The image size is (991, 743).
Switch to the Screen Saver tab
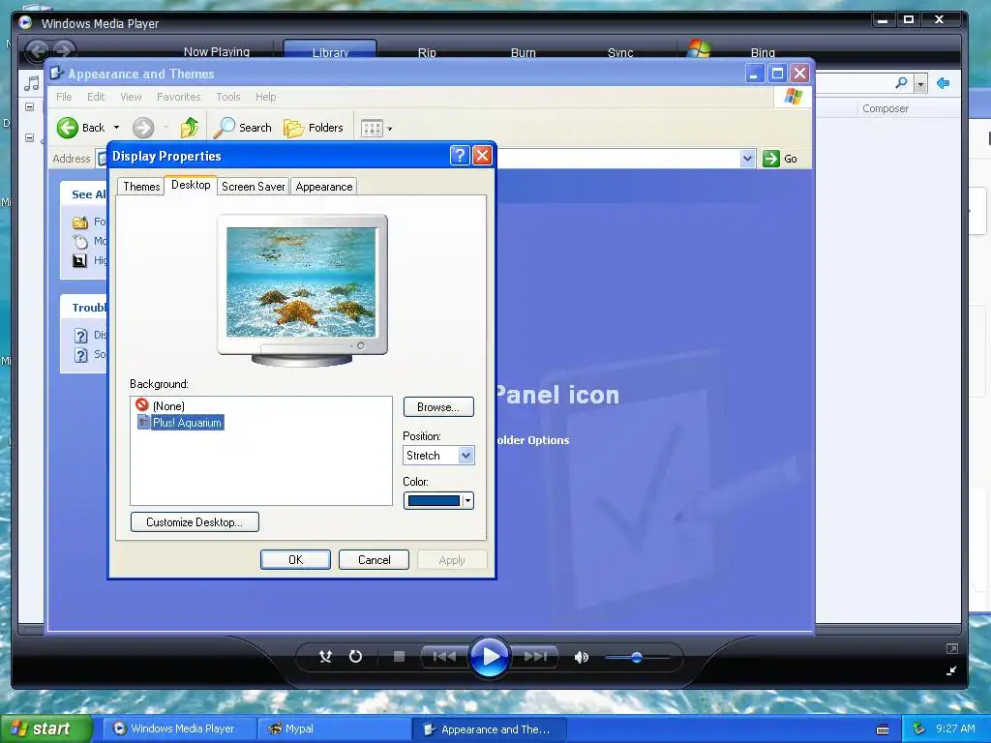pyautogui.click(x=253, y=187)
